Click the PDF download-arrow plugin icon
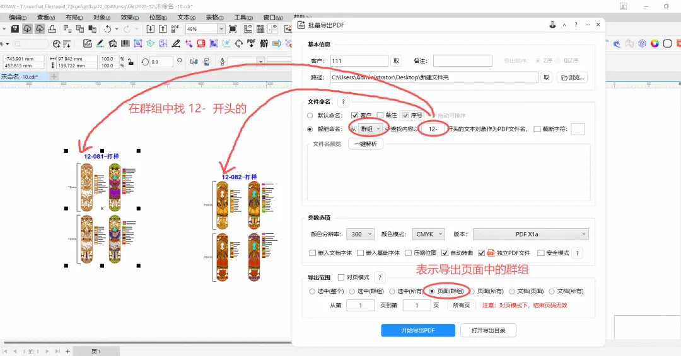The height and width of the screenshot is (356, 681). pyautogui.click(x=251, y=44)
